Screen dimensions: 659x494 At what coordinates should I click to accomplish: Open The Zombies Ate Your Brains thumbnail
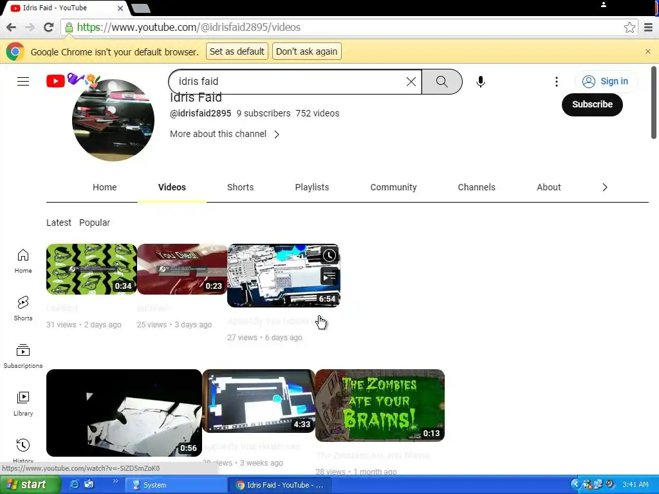coord(380,405)
